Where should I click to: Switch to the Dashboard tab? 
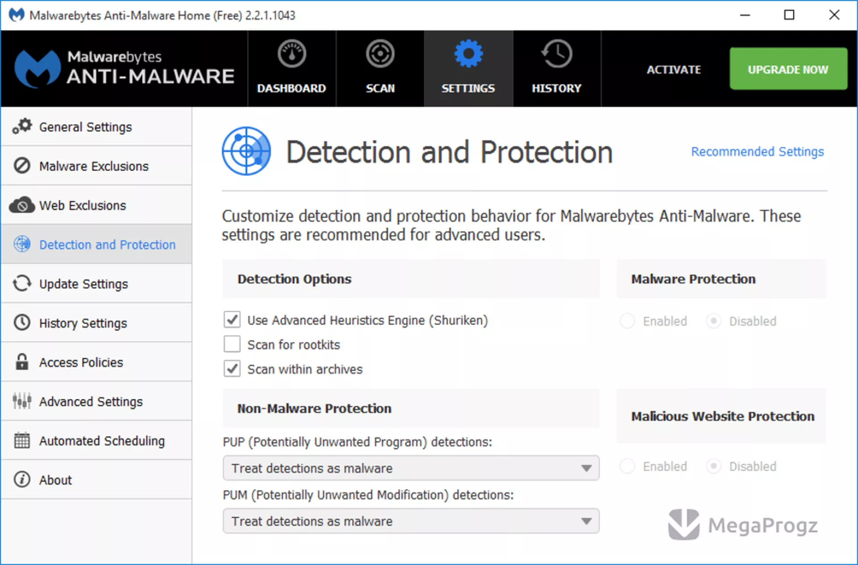291,69
